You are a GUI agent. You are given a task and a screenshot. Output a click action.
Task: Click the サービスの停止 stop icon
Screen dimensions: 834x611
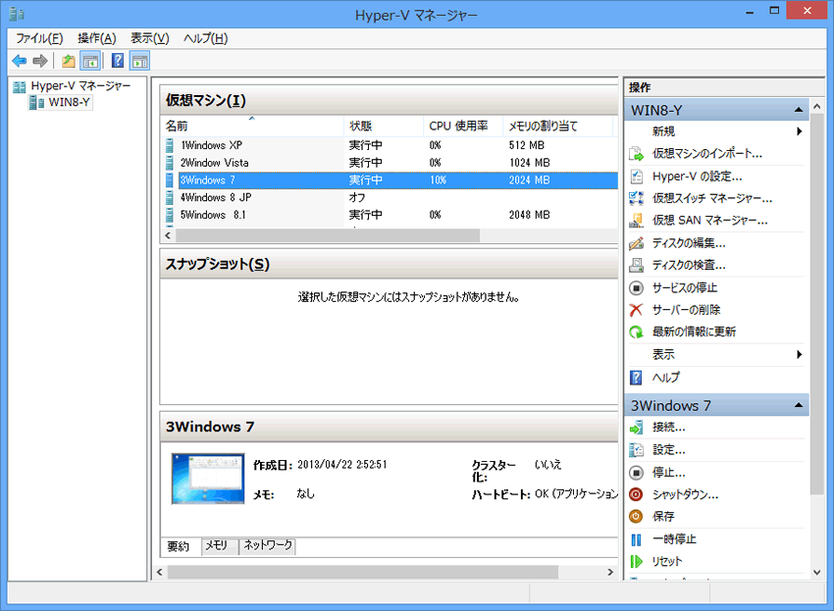(x=636, y=287)
